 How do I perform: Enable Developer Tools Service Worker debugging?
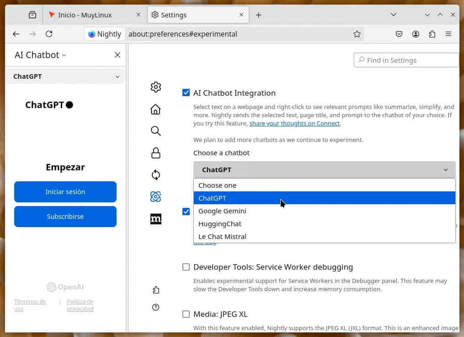(186, 267)
